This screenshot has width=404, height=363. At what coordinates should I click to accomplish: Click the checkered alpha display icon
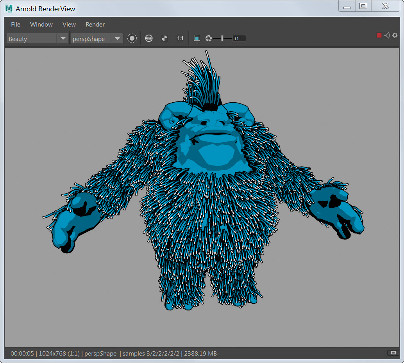pyautogui.click(x=164, y=38)
